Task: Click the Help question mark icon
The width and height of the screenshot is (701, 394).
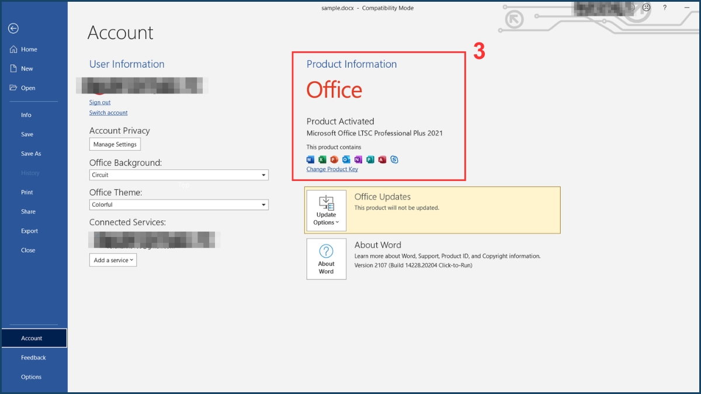Action: (665, 8)
